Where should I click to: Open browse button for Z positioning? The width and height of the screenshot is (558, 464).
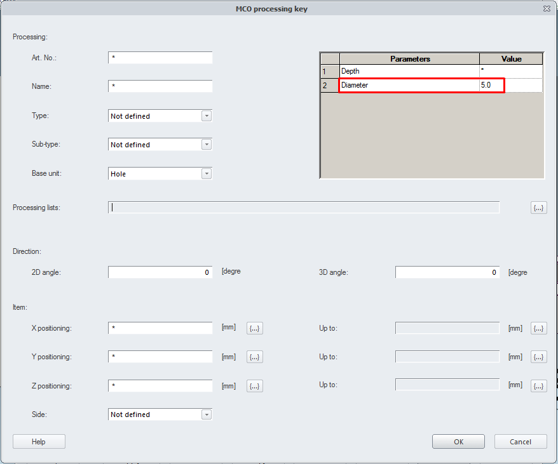[254, 386]
